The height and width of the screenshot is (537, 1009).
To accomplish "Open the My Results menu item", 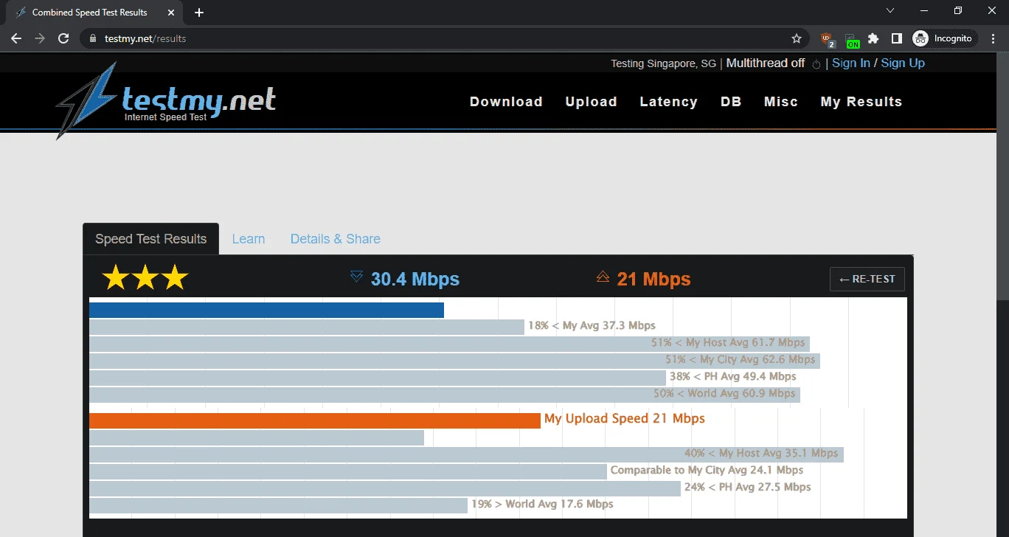I will coord(861,102).
